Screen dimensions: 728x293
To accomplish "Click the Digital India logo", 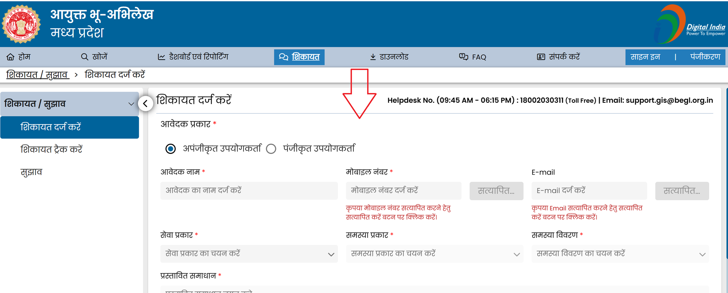I will [x=689, y=24].
